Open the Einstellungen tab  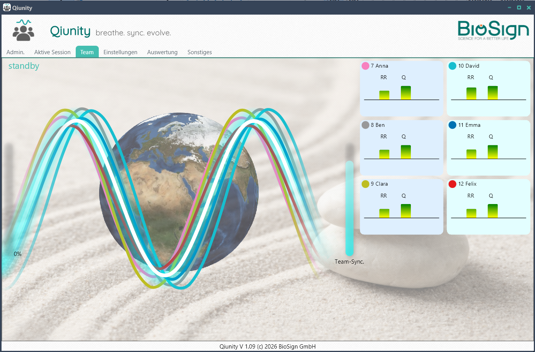pos(120,52)
